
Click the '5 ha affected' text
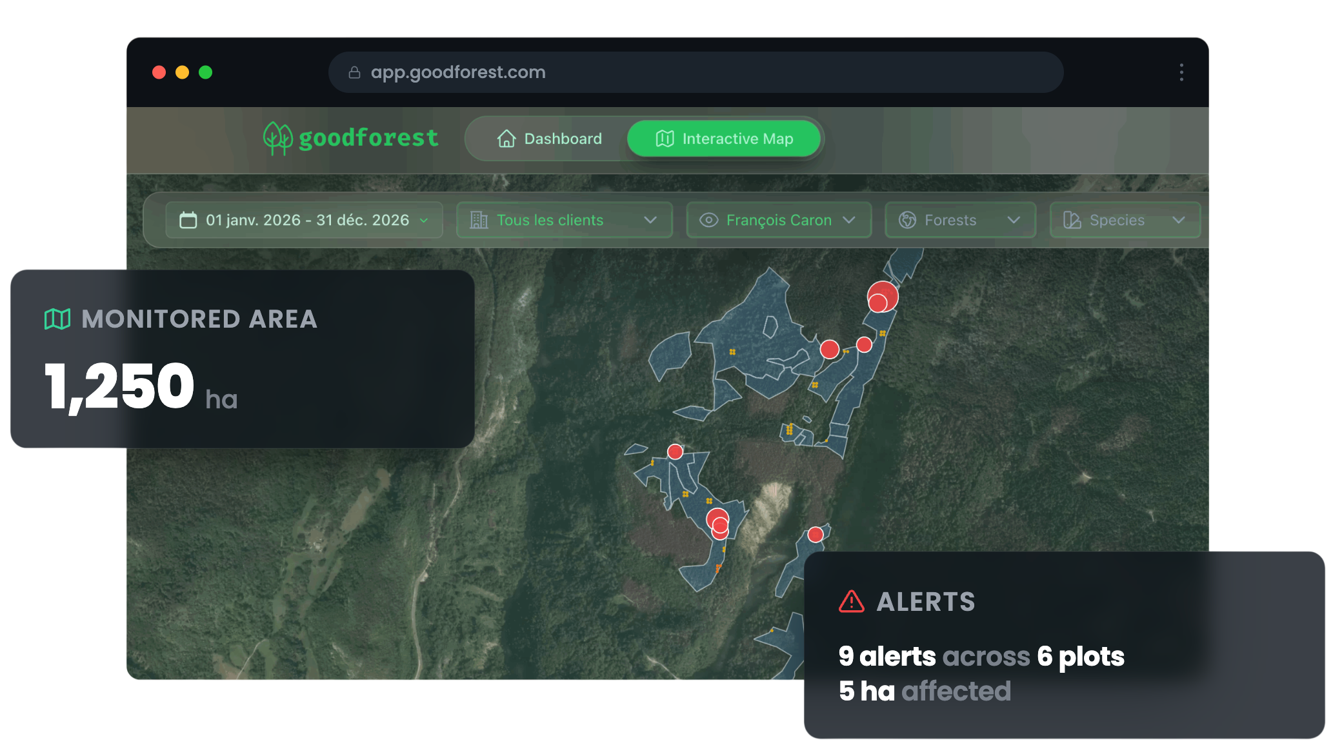[x=925, y=691]
